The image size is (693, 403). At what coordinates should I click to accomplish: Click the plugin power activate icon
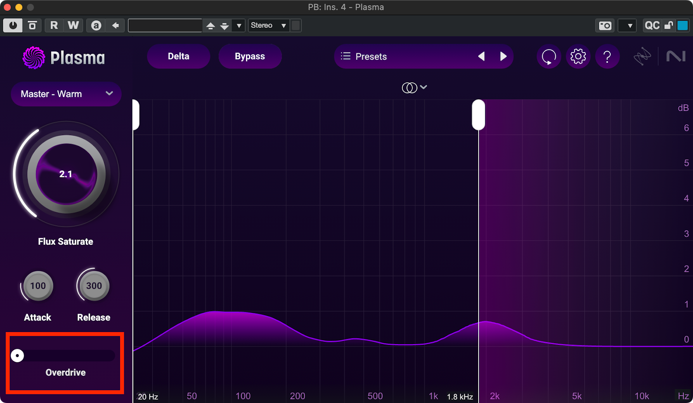[x=13, y=26]
